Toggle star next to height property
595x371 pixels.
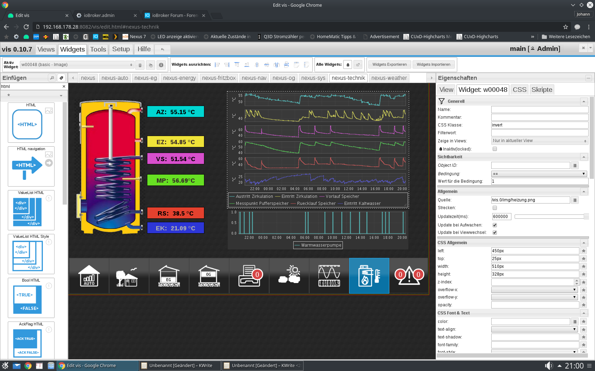coord(584,274)
